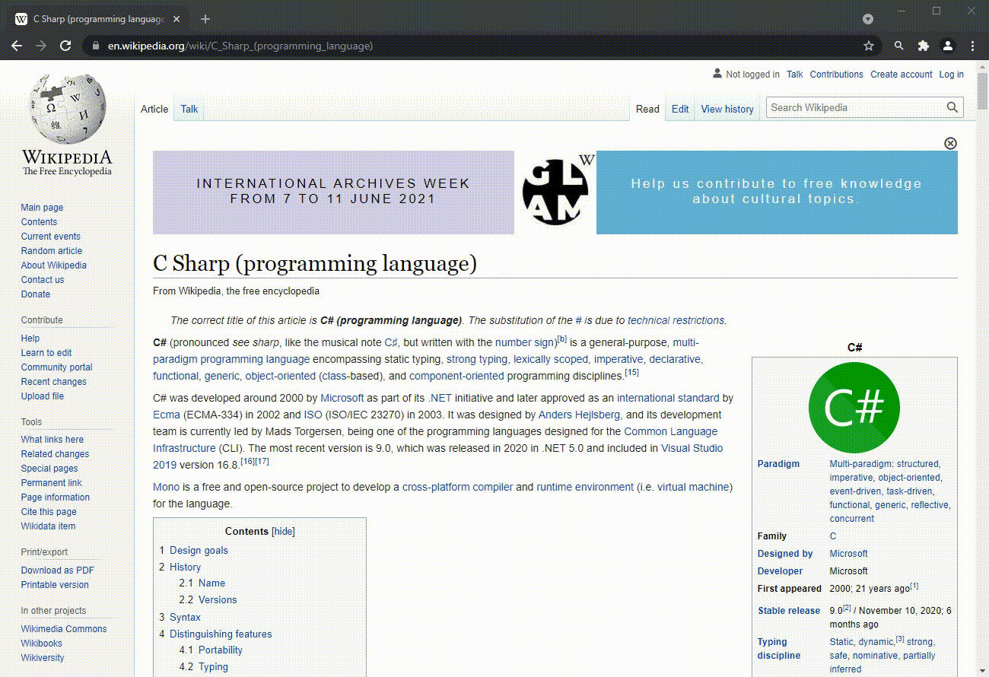Open the Random article link
Screen dimensions: 989x677
(51, 251)
